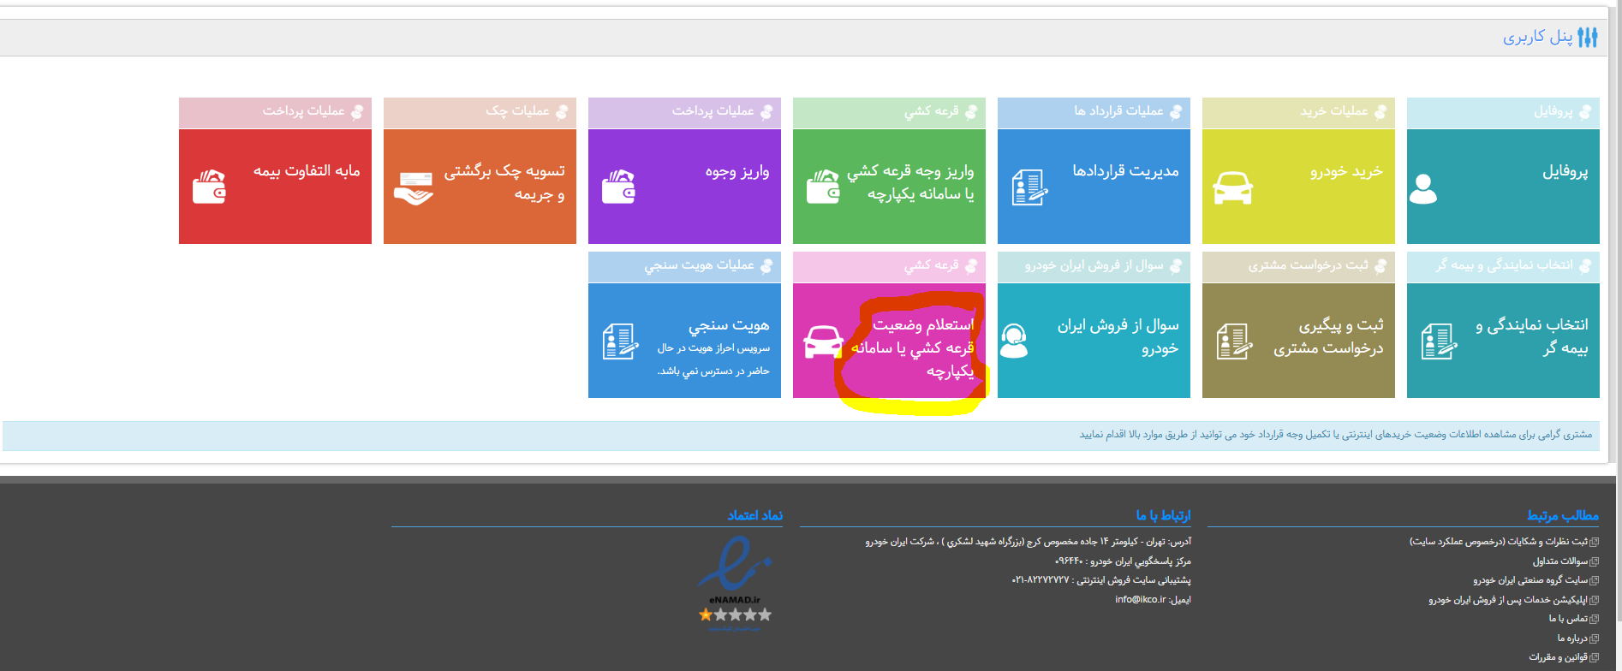Open مابه التفاوت بیمه tile title
The width and height of the screenshot is (1622, 671).
coord(306,171)
